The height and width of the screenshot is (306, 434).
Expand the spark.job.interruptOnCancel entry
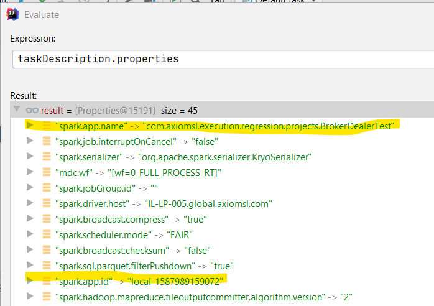coord(30,141)
